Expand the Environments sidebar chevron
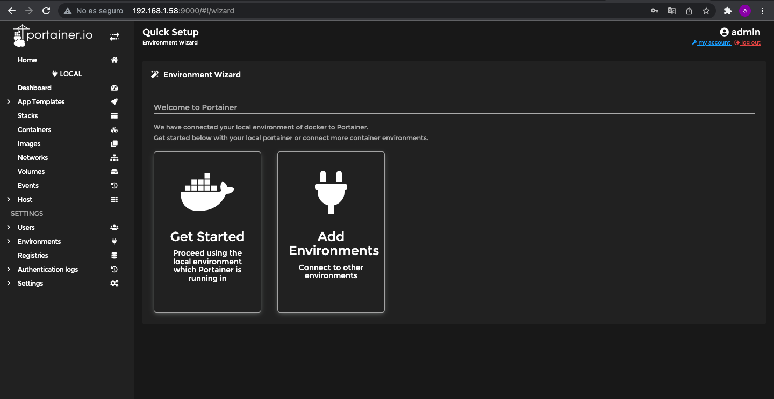 pyautogui.click(x=9, y=242)
